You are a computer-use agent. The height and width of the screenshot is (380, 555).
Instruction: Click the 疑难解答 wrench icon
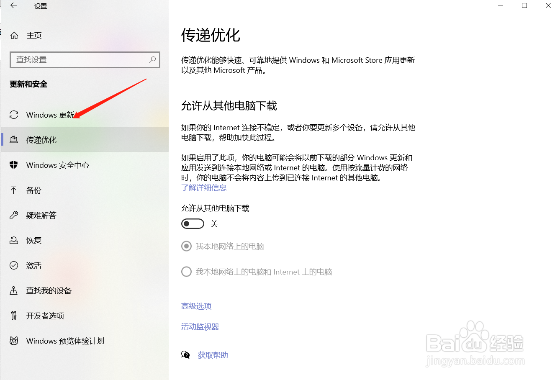pyautogui.click(x=14, y=215)
